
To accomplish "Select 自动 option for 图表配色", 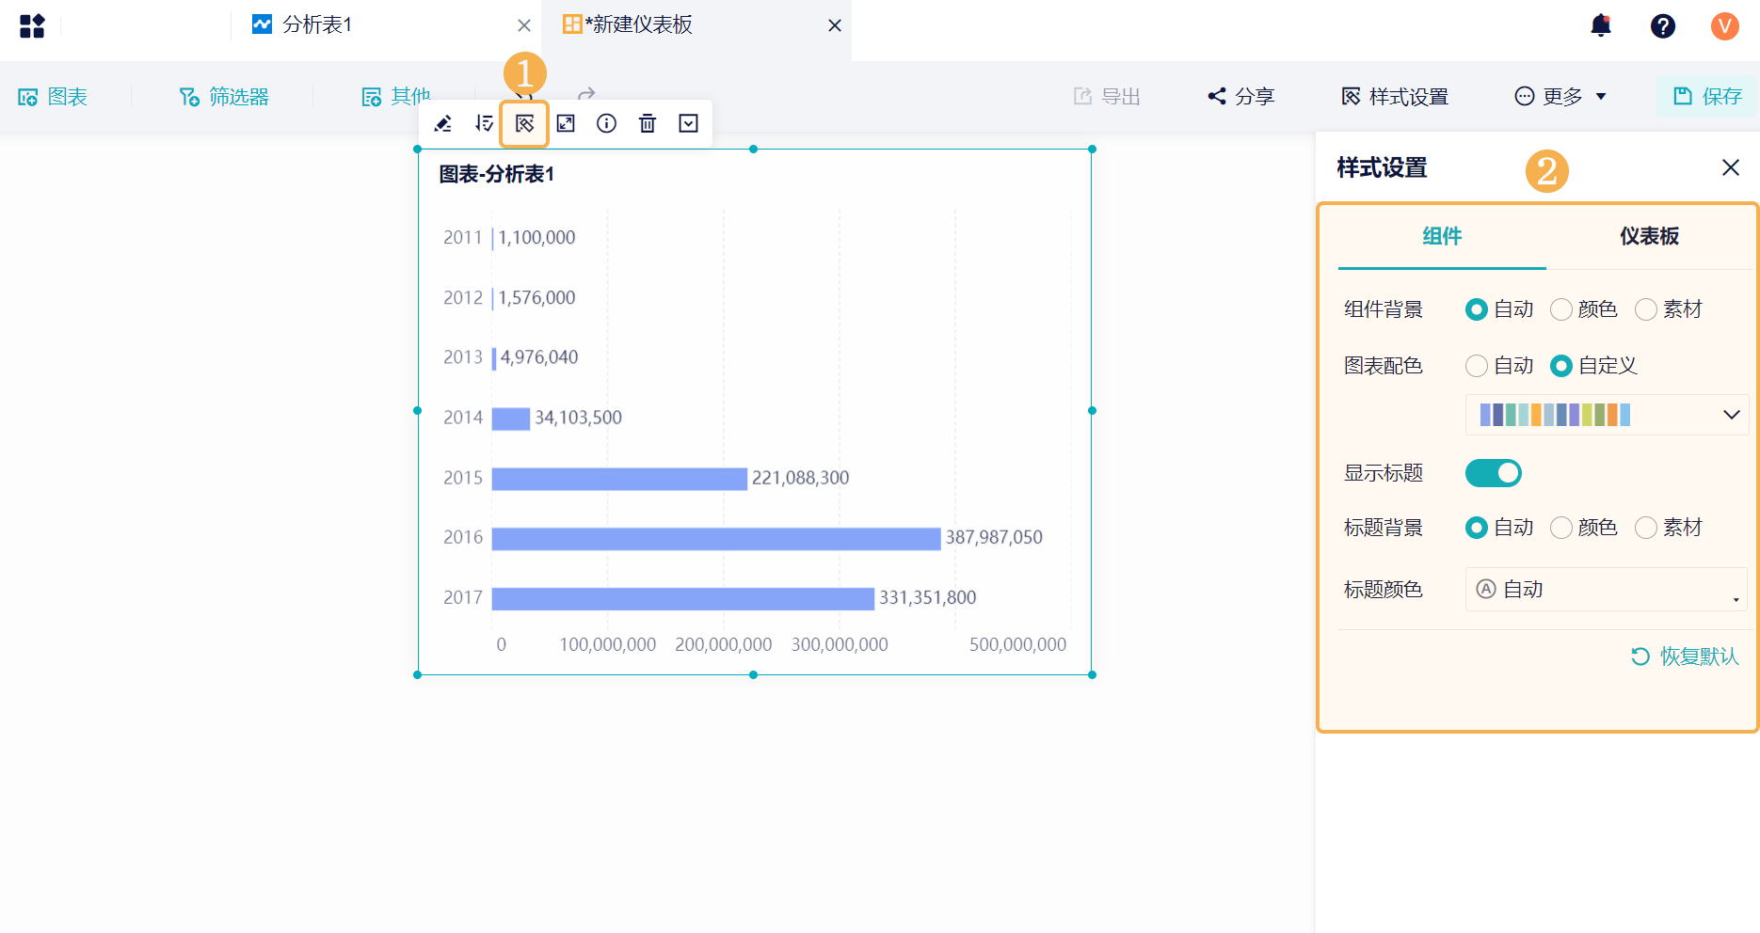I will point(1478,366).
